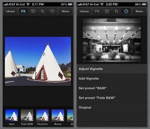This screenshot has height=129, width=150.
Task: Tap Share button in right screen
Action: point(139,11)
